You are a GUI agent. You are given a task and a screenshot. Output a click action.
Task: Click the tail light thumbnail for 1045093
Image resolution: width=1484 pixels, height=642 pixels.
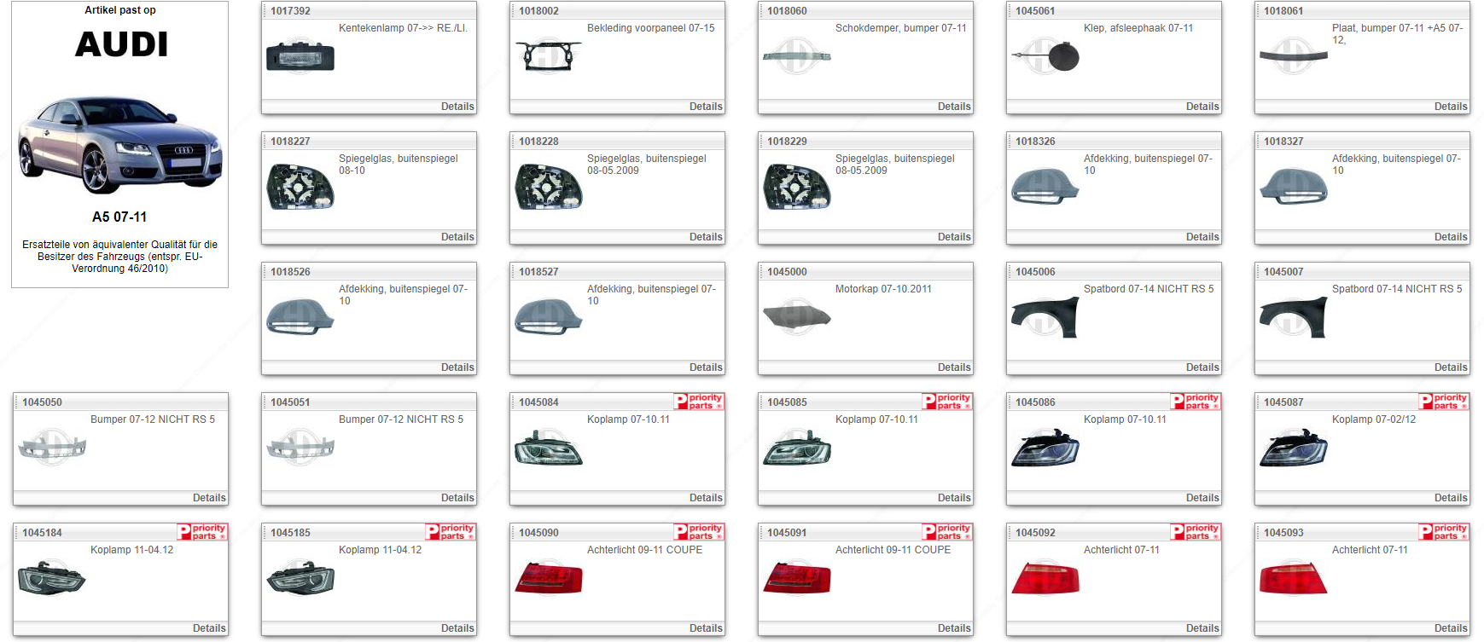click(1294, 578)
